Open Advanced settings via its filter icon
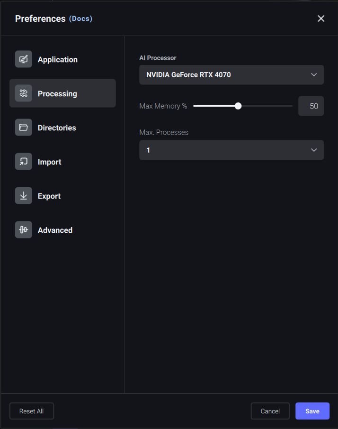The width and height of the screenshot is (338, 429). coord(23,230)
